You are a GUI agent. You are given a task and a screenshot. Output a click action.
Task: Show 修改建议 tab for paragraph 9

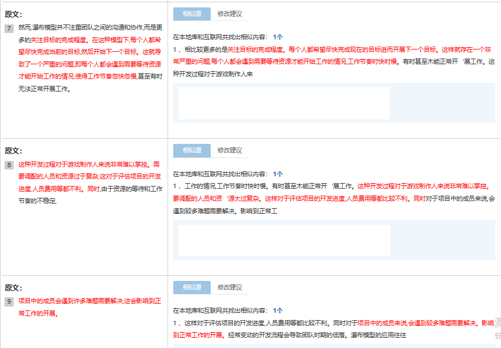tap(229, 288)
